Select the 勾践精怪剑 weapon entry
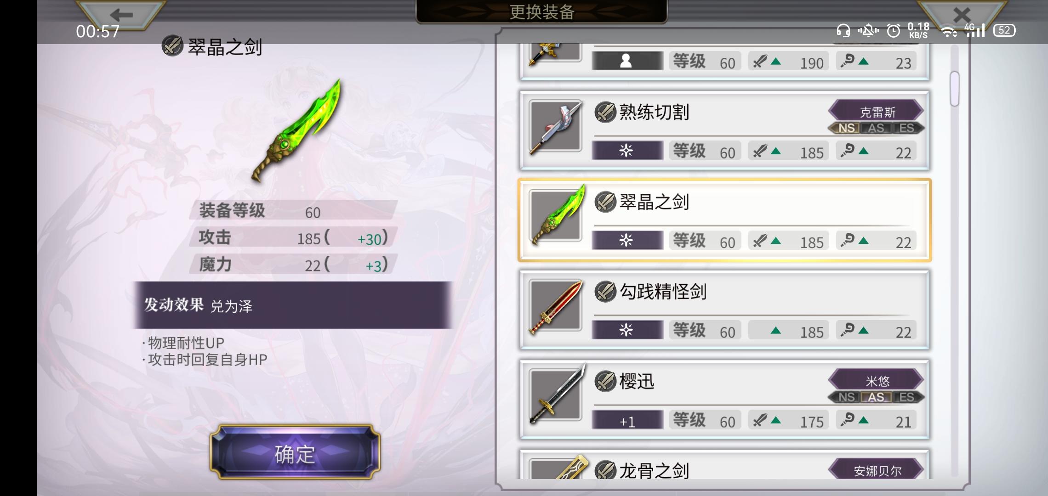The height and width of the screenshot is (496, 1048). point(724,310)
